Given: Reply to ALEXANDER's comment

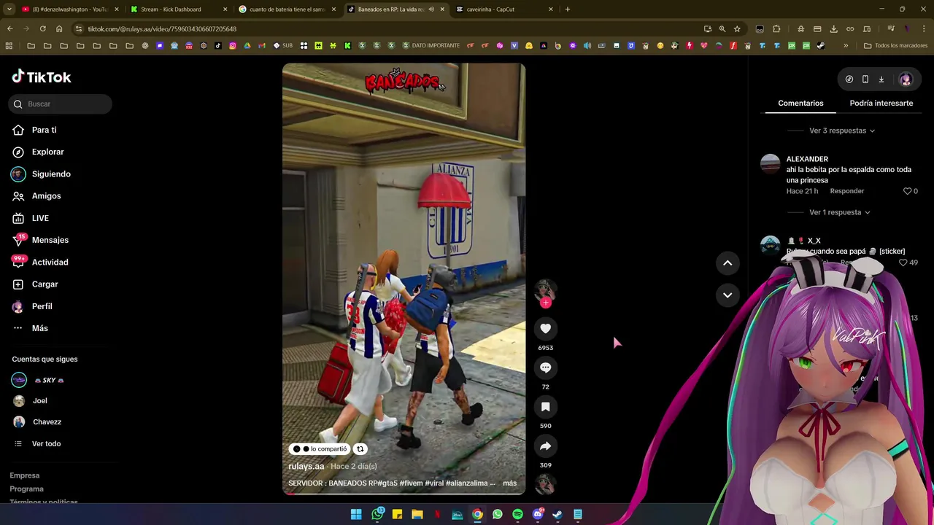Looking at the screenshot, I should [846, 191].
